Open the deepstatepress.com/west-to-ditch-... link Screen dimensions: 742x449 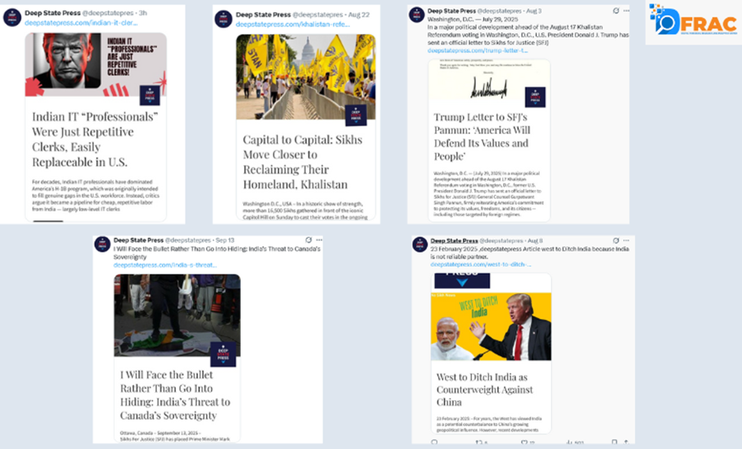pos(480,264)
